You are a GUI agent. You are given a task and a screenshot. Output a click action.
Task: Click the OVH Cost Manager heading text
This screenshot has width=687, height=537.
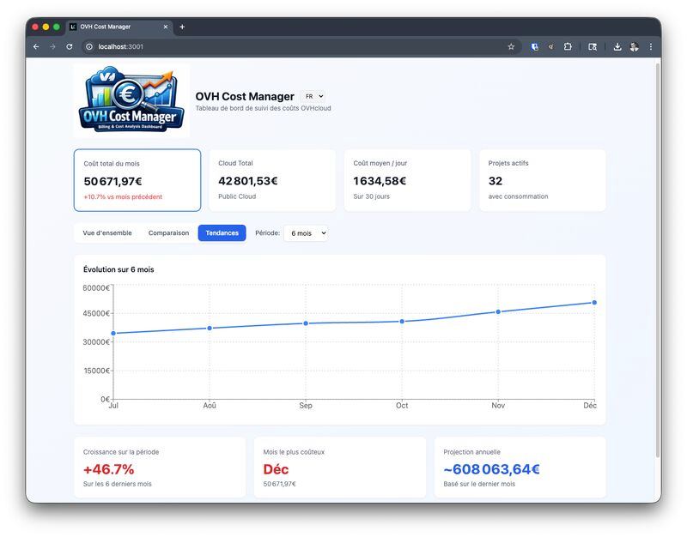pos(245,96)
